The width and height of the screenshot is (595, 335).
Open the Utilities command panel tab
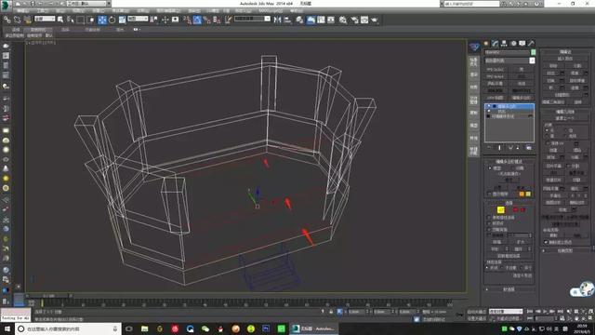(531, 44)
